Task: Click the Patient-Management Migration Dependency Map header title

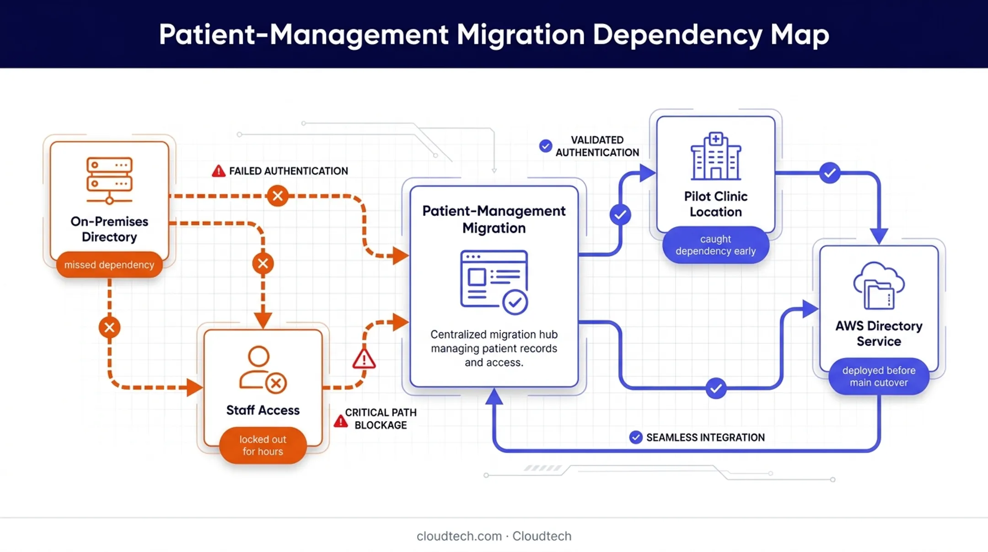Action: tap(494, 34)
